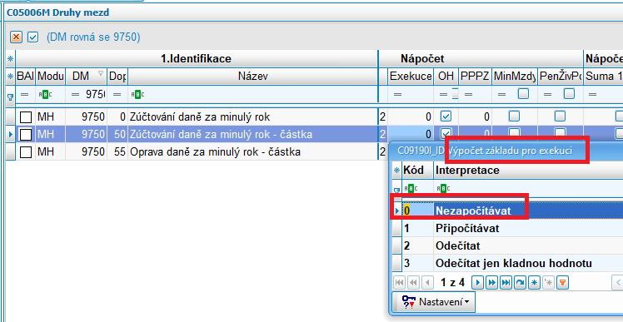The height and width of the screenshot is (322, 623).
Task: Click the orange filter icon in navigator
Action: pos(562,283)
